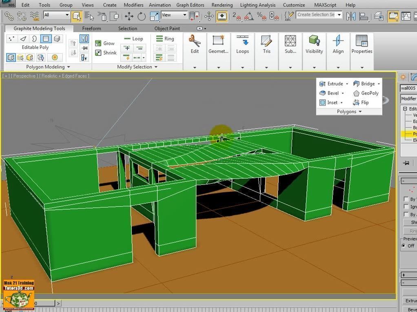The image size is (417, 312).
Task: Open the Bridge options dropdown arrow
Action: tap(379, 84)
